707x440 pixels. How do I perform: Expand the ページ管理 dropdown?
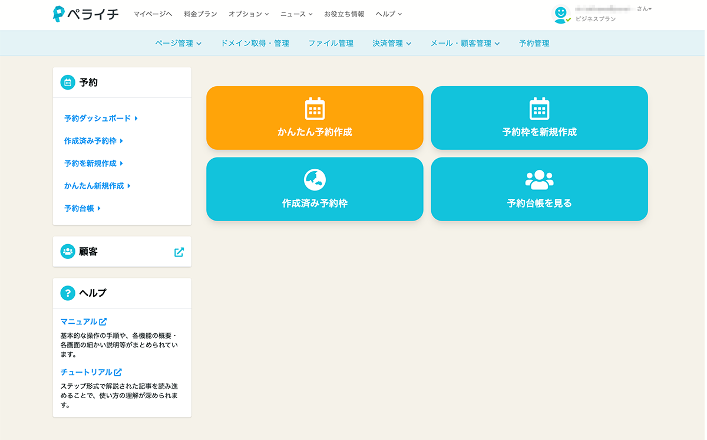coord(178,44)
